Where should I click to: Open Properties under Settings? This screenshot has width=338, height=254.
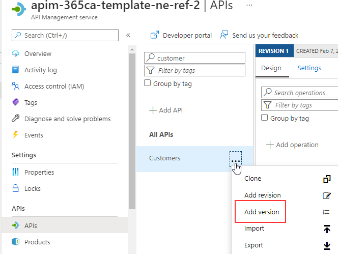pos(39,172)
